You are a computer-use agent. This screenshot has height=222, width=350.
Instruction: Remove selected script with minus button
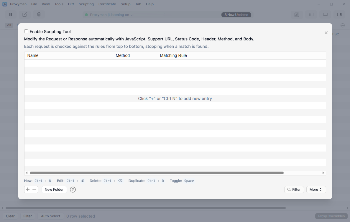click(34, 190)
